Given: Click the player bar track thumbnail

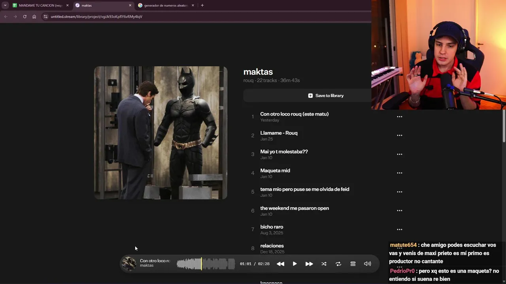Looking at the screenshot, I should tap(129, 264).
